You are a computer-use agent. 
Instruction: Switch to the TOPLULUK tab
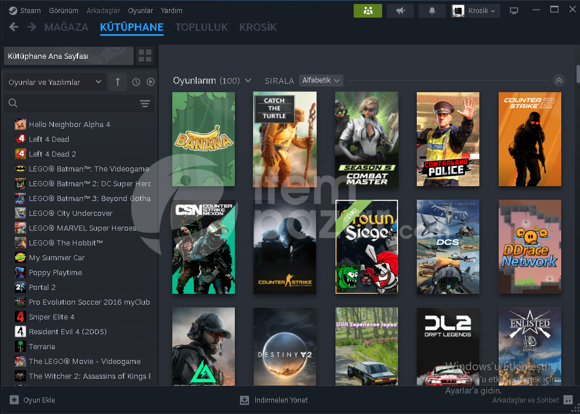tap(202, 27)
